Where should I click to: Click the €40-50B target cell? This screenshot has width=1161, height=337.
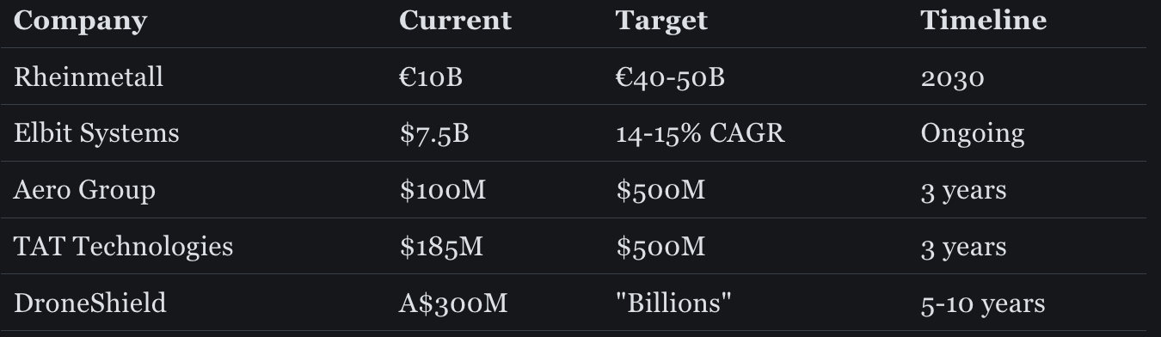670,77
